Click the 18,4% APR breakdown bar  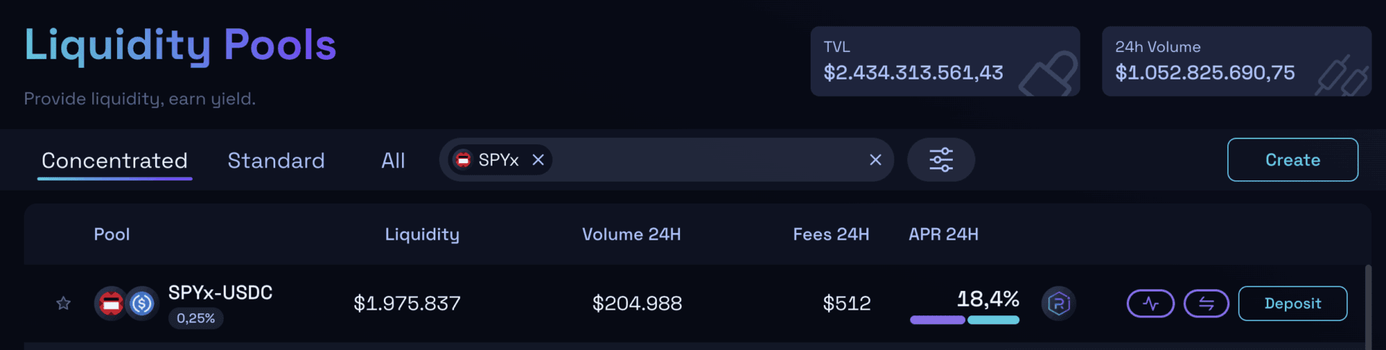click(x=964, y=320)
